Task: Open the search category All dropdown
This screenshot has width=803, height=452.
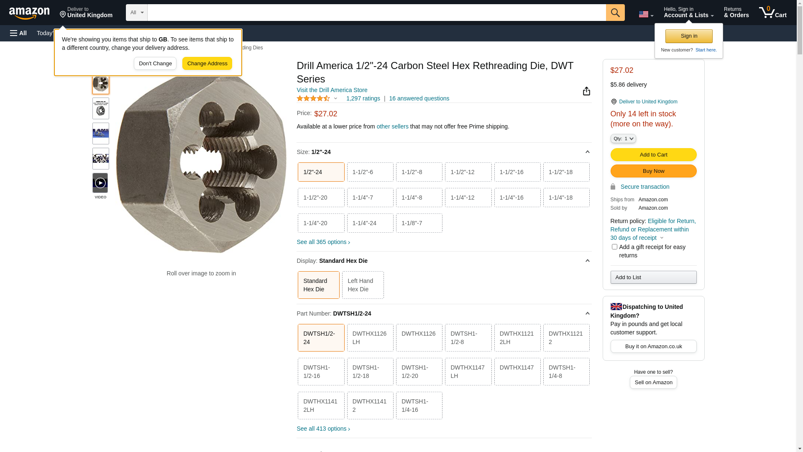Action: [136, 13]
